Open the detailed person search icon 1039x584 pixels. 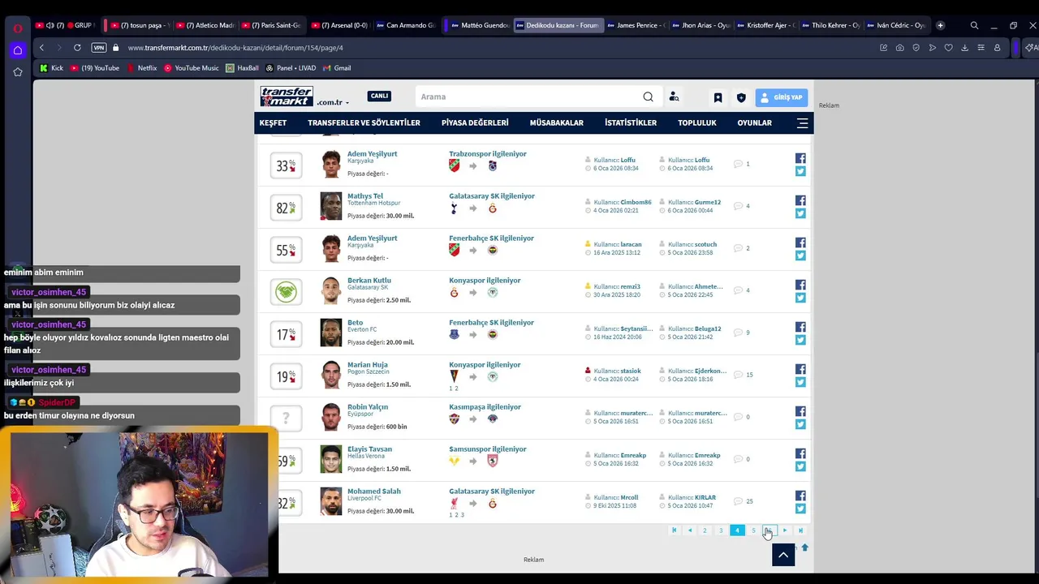[674, 97]
